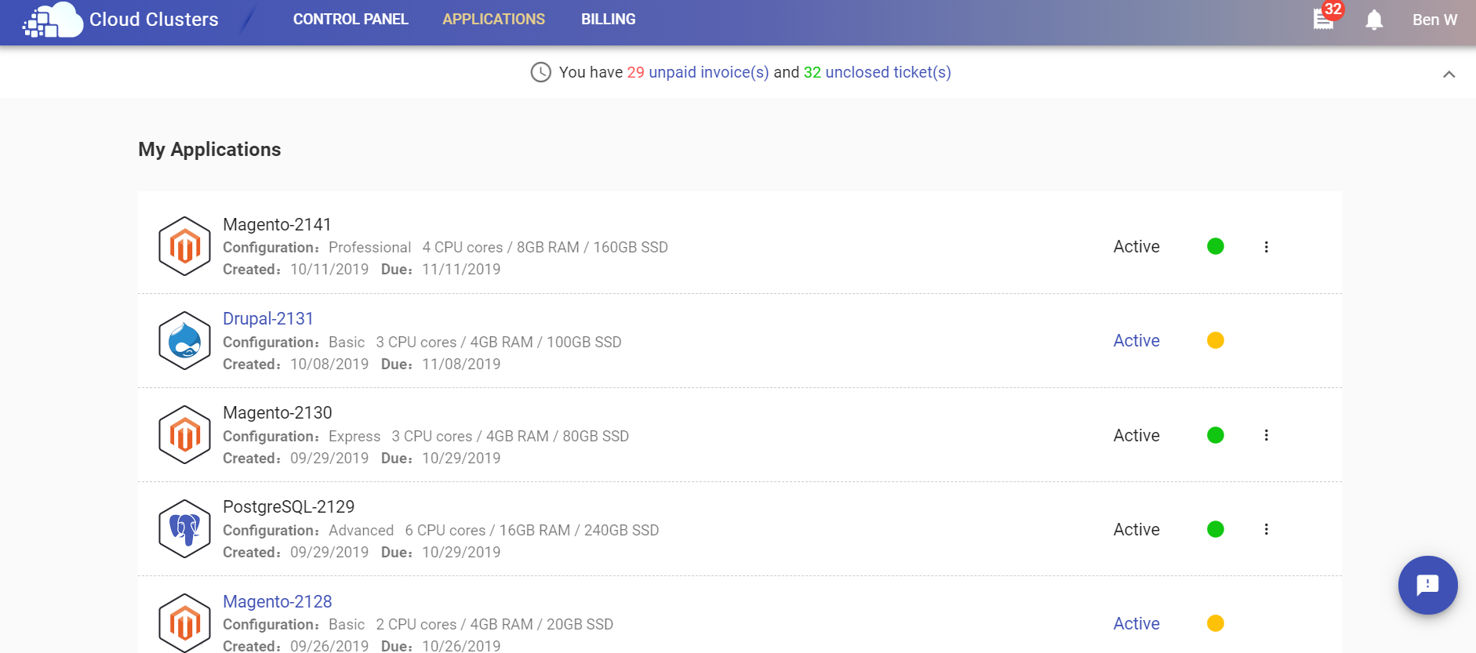Click the created date 10/11/2019
Screen dimensions: 1476x653
tap(329, 269)
